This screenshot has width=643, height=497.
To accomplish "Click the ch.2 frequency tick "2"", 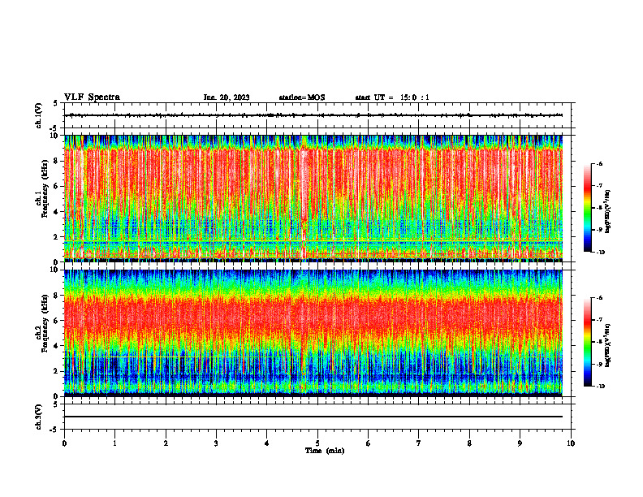I will click(56, 371).
